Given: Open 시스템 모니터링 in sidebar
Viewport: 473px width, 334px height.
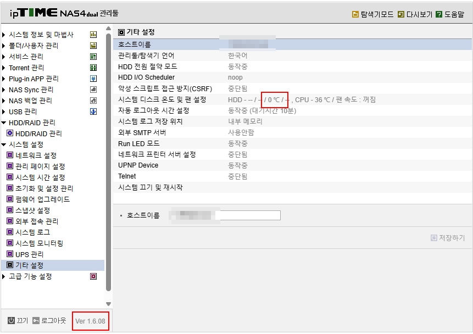Looking at the screenshot, I should tap(39, 243).
